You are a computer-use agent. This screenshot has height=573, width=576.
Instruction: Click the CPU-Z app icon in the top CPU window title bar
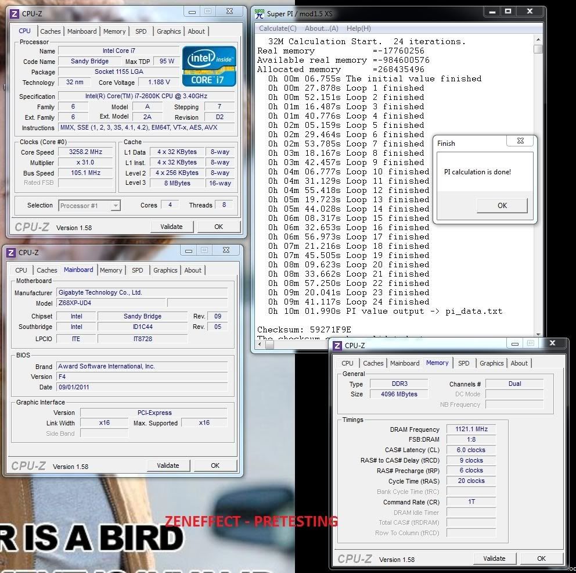click(15, 14)
